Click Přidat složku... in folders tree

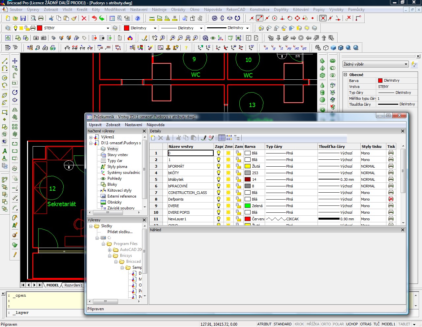coord(120,232)
